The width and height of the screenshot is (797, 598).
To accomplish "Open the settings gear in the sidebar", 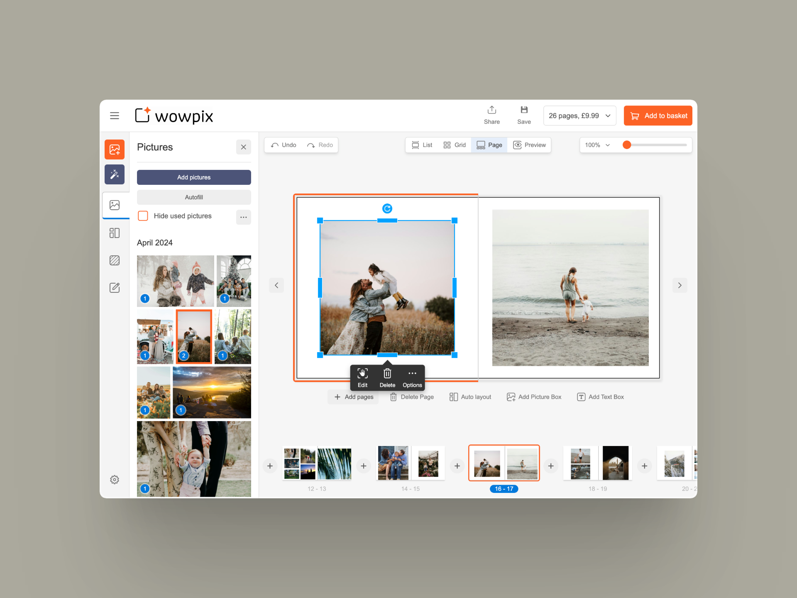I will (115, 480).
